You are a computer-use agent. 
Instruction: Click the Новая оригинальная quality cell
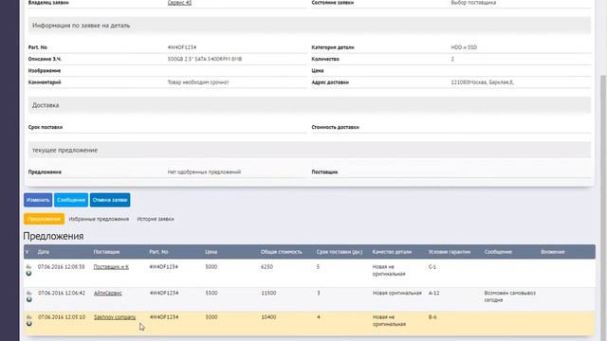(396, 293)
